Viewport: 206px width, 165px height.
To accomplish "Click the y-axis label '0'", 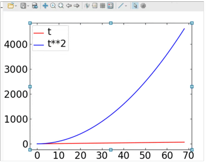I will click(25, 144).
